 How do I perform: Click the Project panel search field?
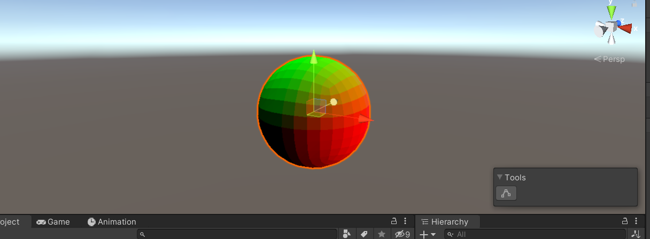237,234
